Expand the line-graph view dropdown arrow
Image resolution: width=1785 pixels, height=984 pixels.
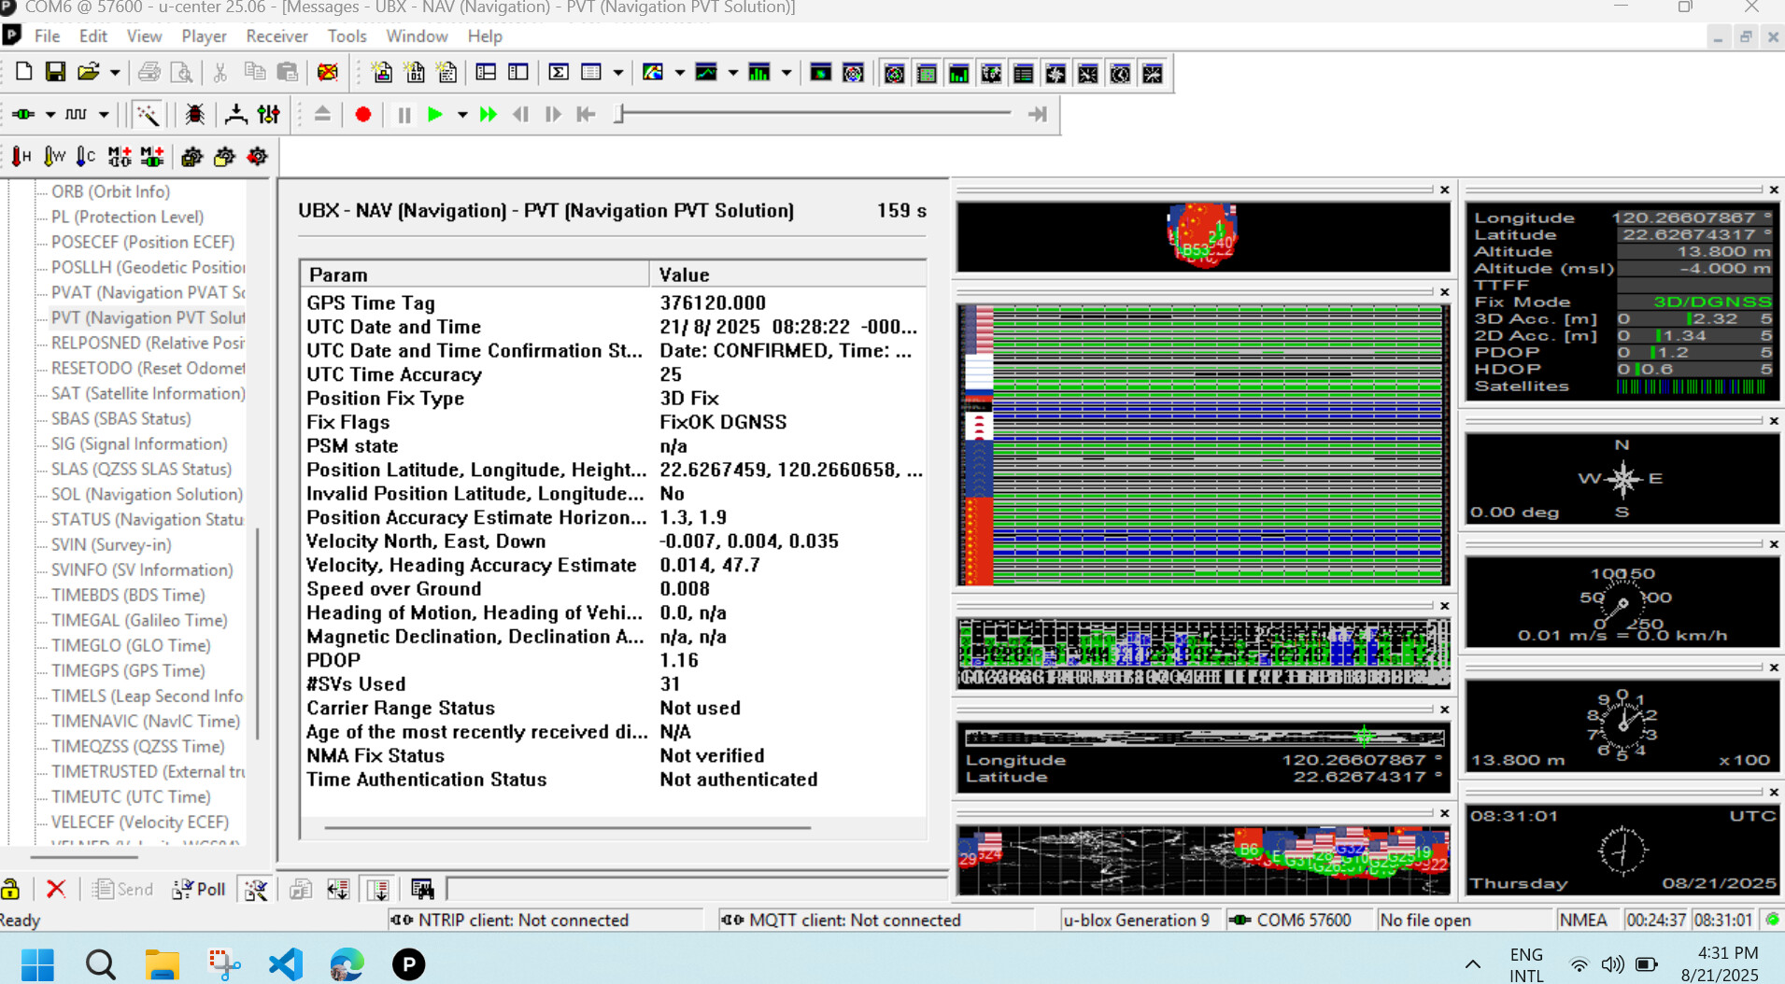(732, 72)
